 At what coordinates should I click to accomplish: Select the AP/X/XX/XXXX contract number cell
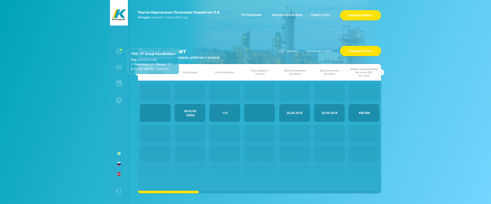(190, 113)
